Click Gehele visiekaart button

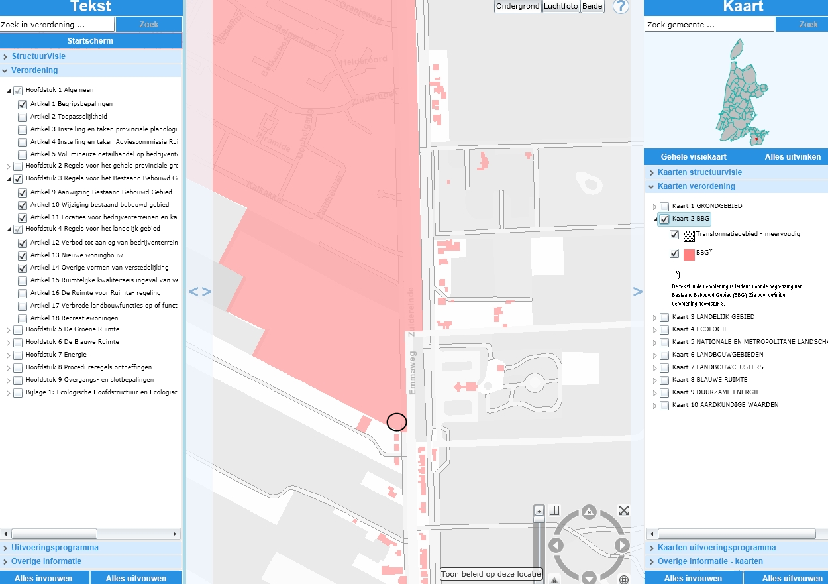tap(694, 157)
